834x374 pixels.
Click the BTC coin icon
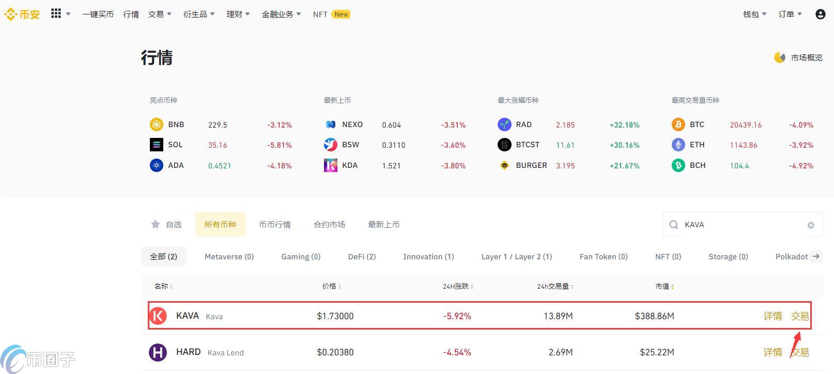click(x=678, y=124)
